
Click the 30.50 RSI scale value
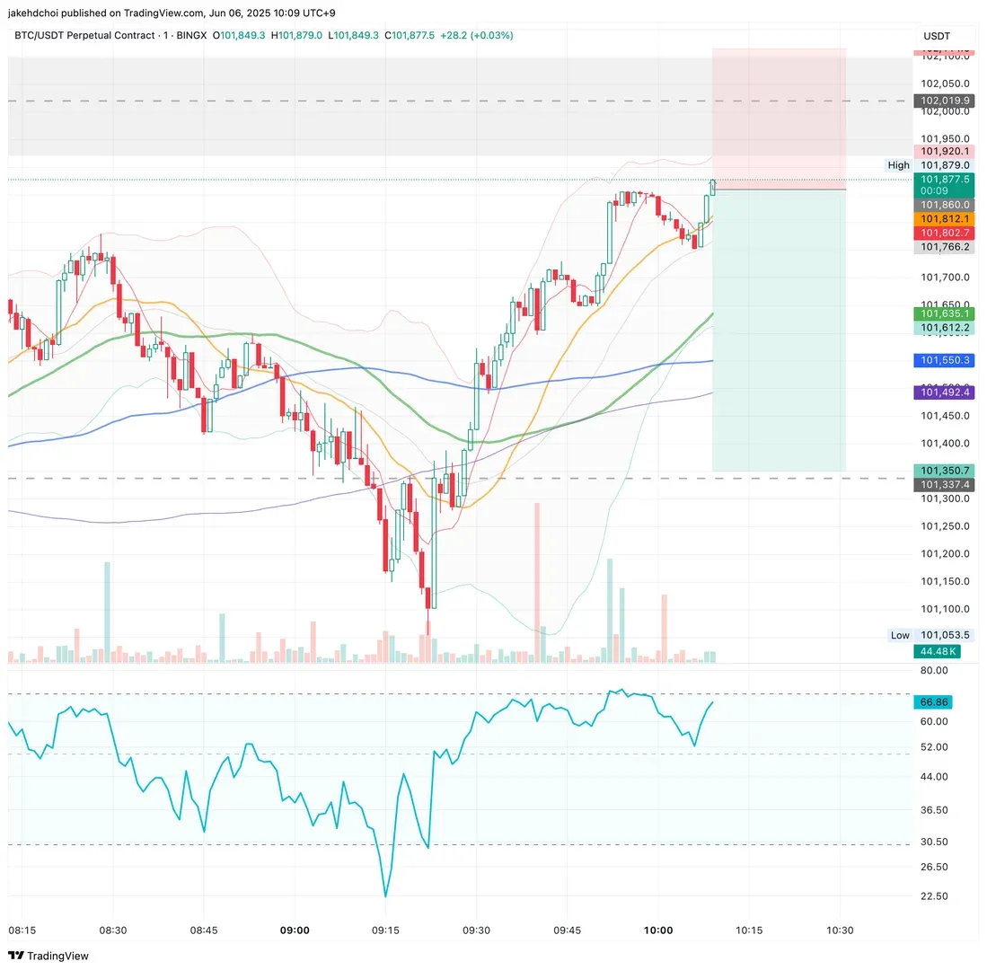933,842
